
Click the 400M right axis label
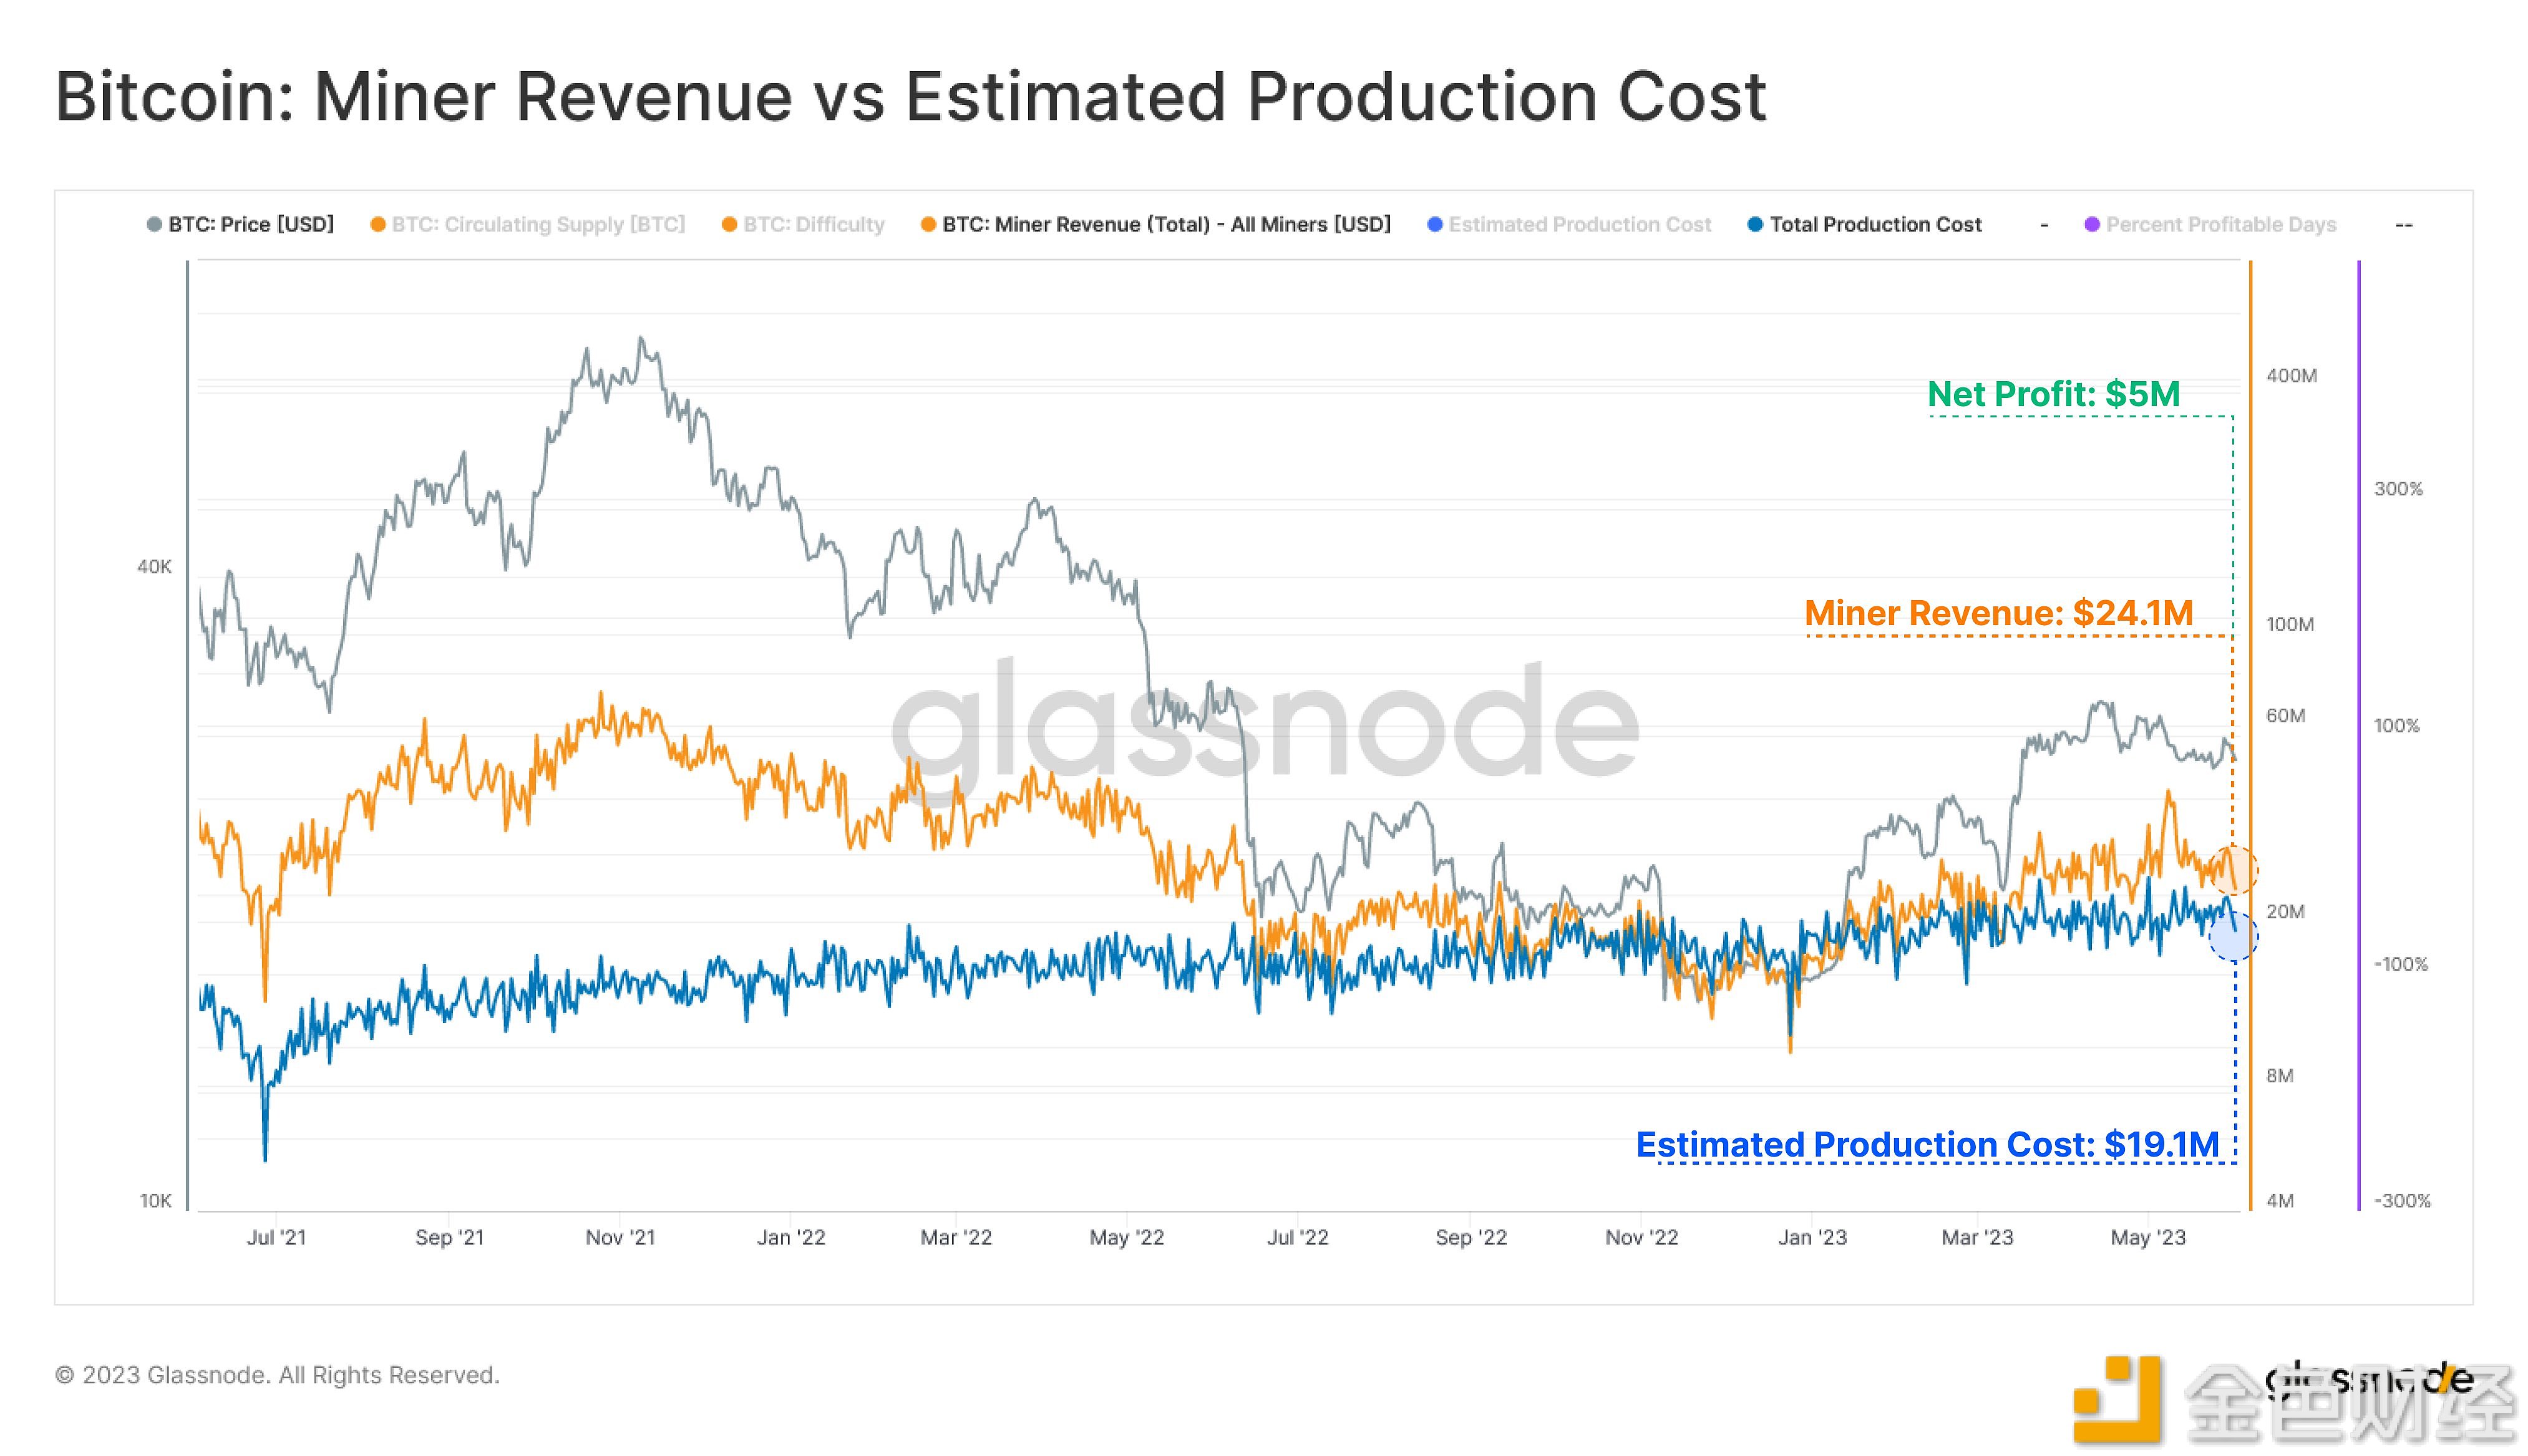pyautogui.click(x=2291, y=375)
